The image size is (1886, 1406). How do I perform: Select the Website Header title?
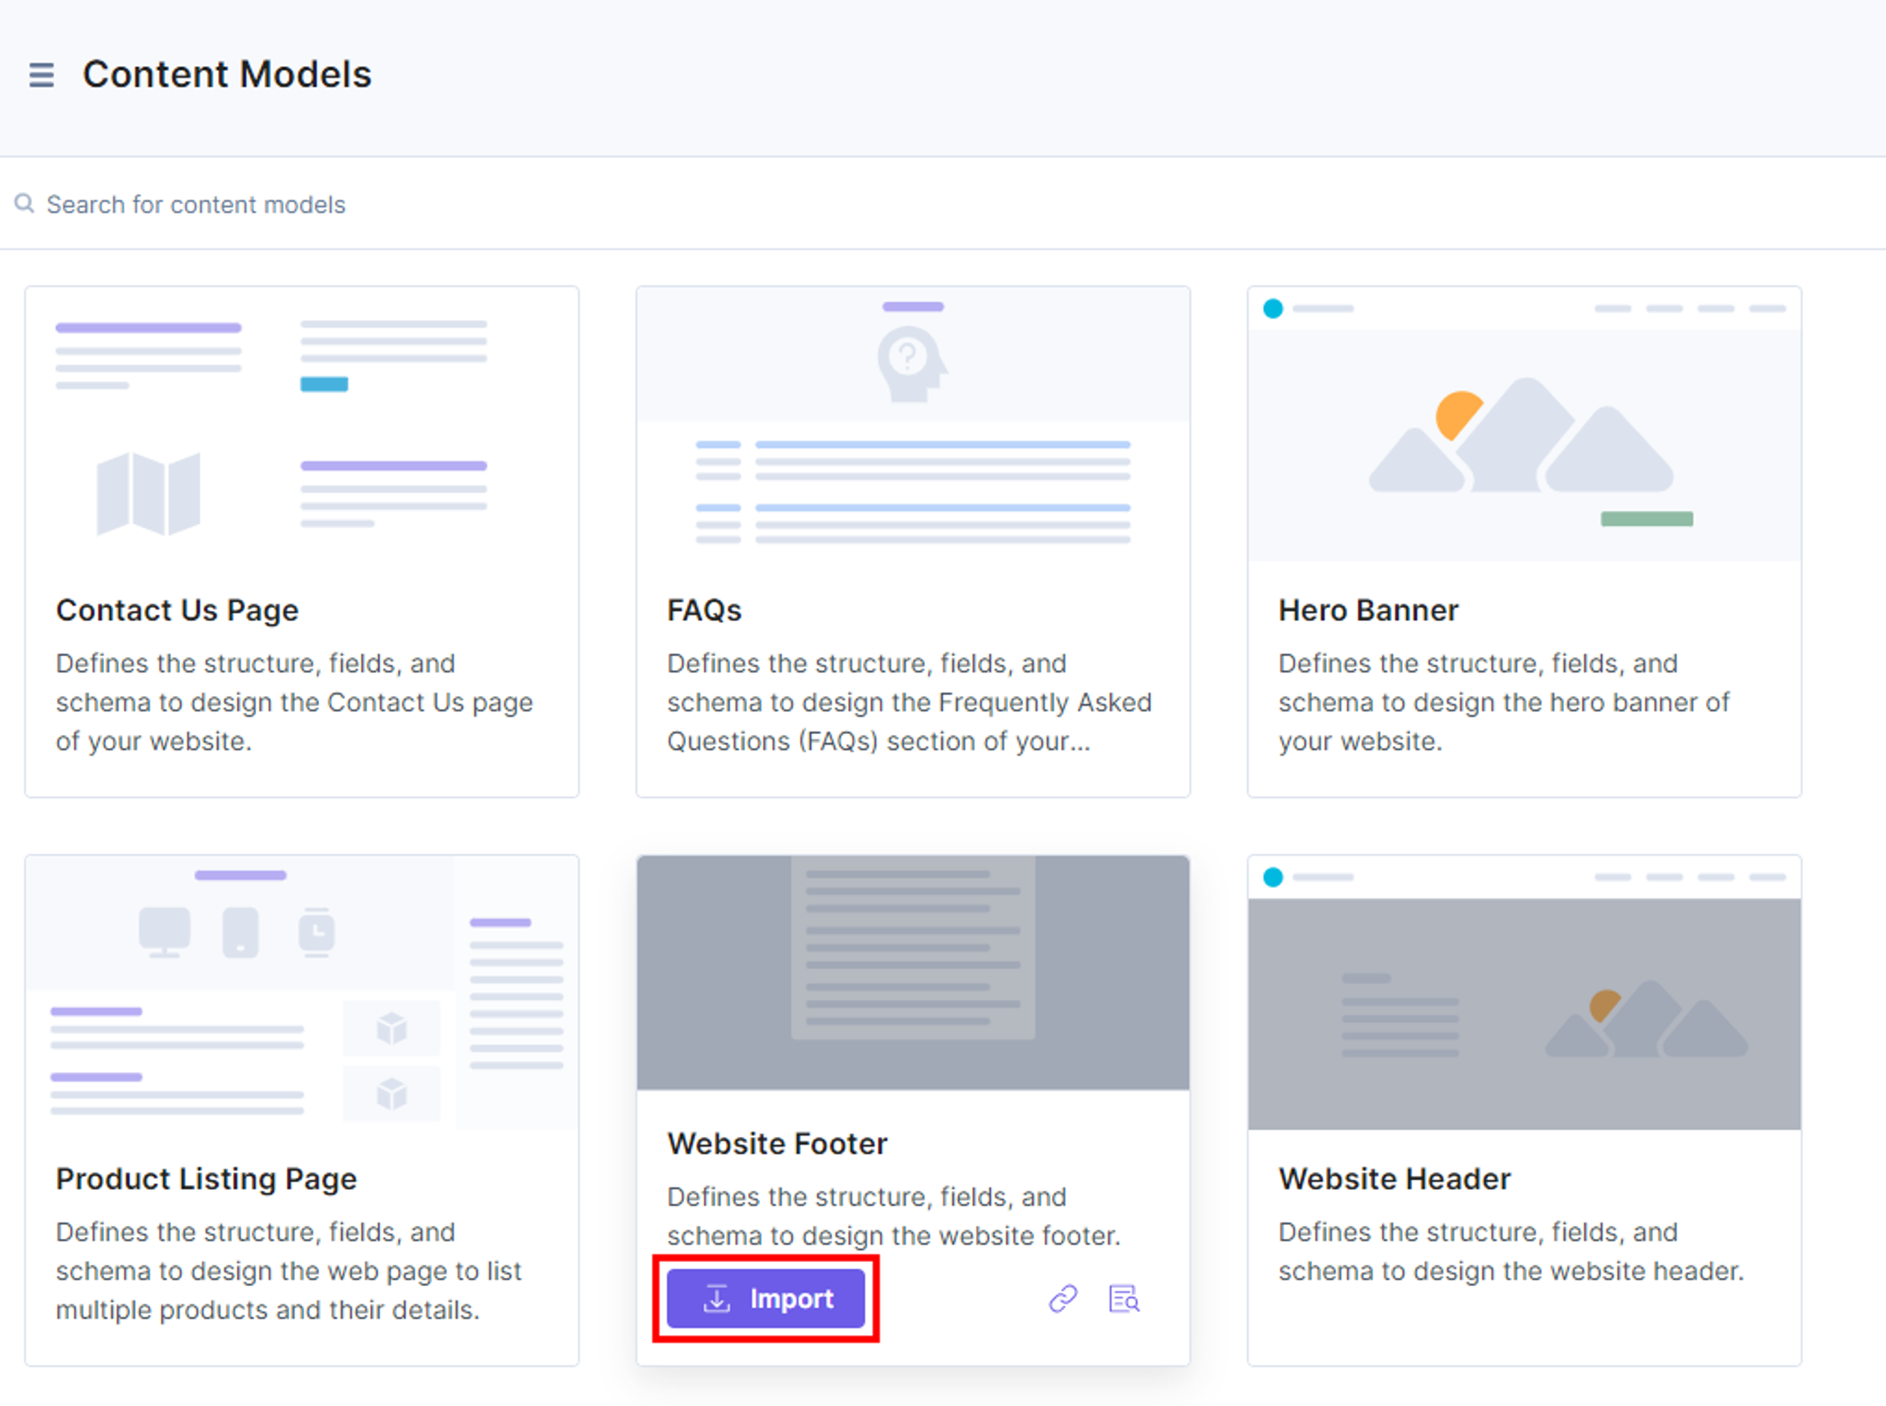point(1394,1179)
